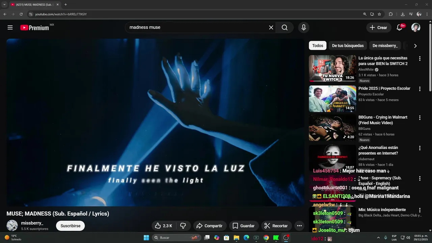
Task: Click the taskbar Buscar search box
Action: (177, 238)
